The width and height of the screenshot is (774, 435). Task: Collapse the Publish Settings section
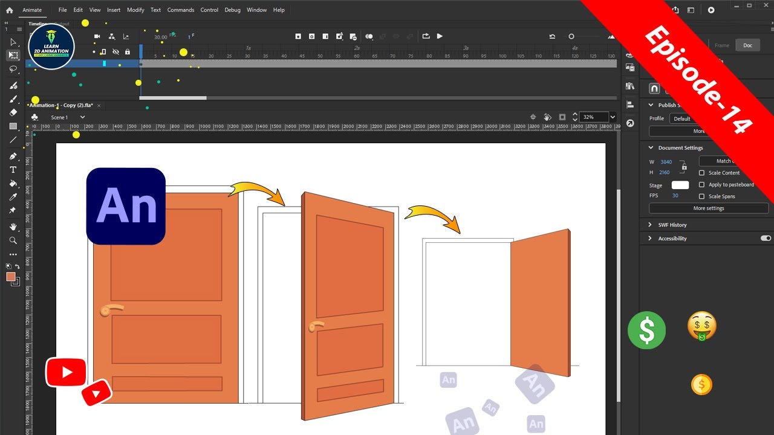pyautogui.click(x=651, y=105)
